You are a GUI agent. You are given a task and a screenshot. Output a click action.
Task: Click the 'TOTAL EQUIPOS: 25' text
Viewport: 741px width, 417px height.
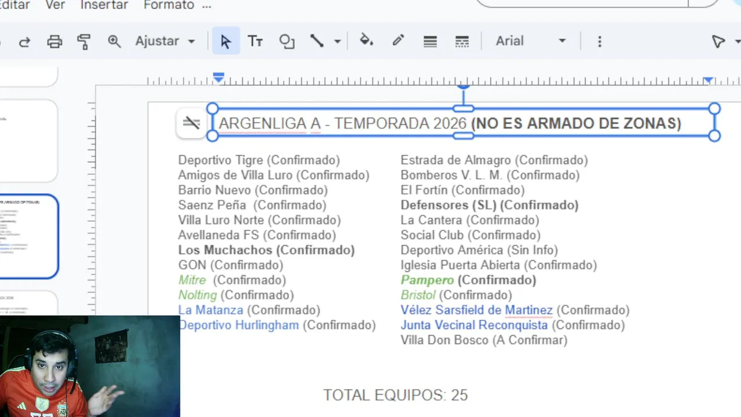coord(395,395)
